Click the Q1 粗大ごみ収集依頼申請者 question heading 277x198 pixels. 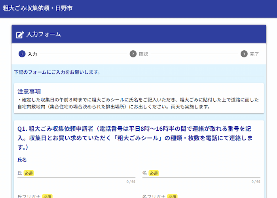coord(135,138)
